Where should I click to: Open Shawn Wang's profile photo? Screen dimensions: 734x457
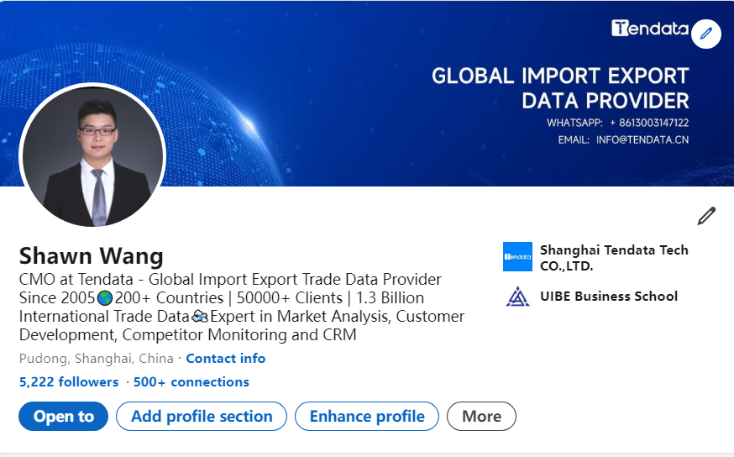tap(92, 155)
